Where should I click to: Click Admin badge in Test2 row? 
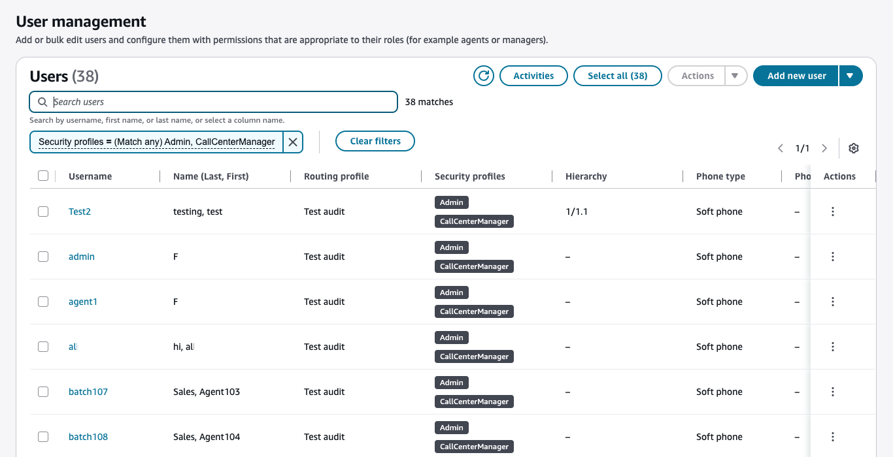click(452, 202)
